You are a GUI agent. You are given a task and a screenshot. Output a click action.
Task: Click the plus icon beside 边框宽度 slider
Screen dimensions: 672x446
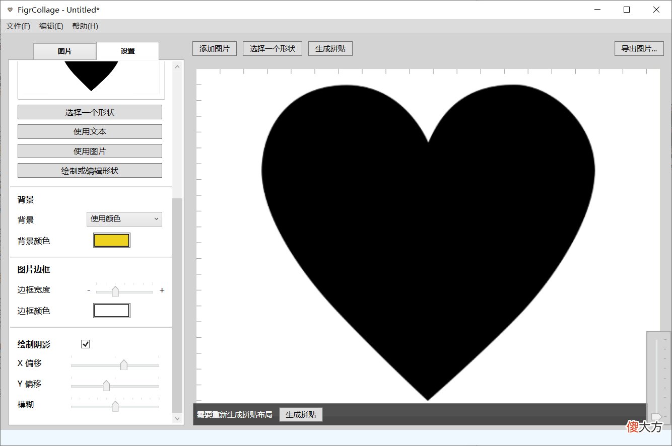pyautogui.click(x=162, y=290)
